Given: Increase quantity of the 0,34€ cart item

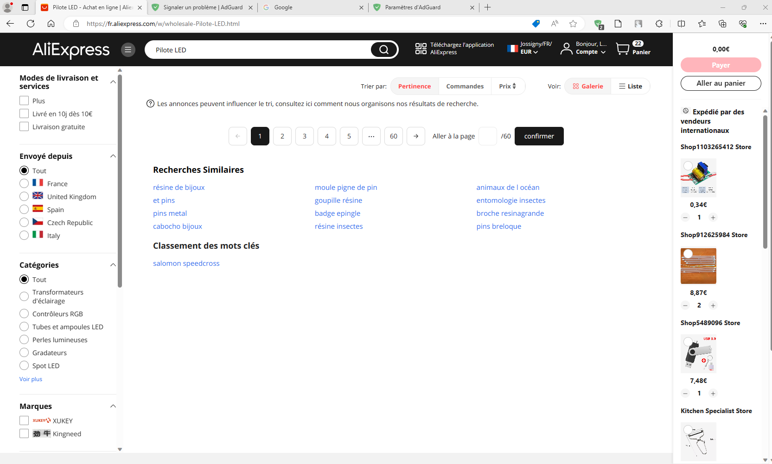Looking at the screenshot, I should click(713, 217).
